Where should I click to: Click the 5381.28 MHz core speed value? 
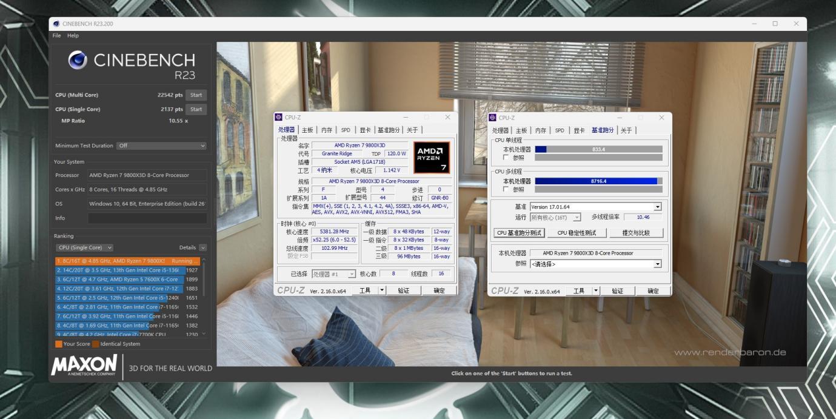tap(334, 232)
